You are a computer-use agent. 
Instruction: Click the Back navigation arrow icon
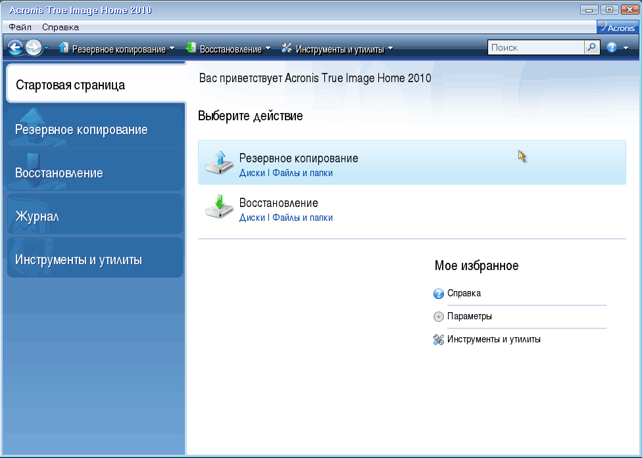tap(15, 48)
